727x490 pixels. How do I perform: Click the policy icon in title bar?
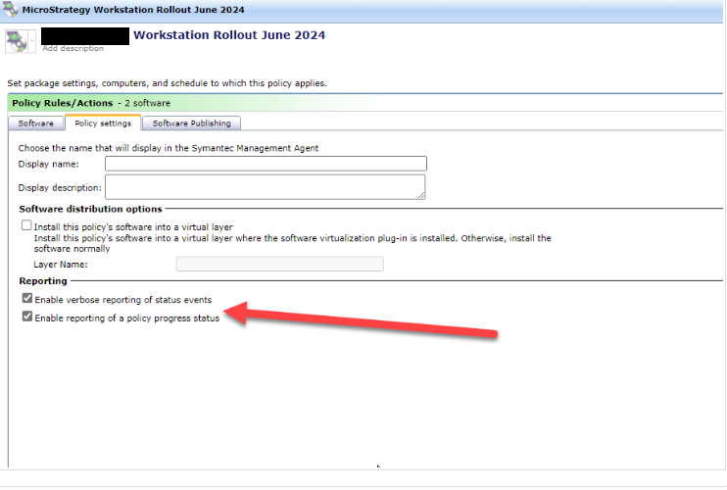pyautogui.click(x=10, y=9)
